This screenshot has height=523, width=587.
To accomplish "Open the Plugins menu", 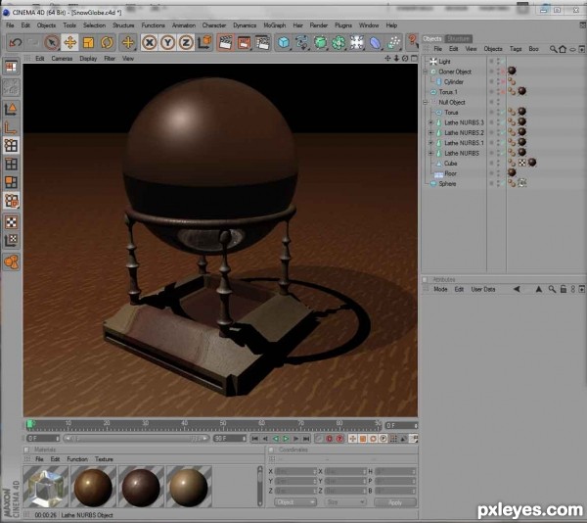I will [343, 25].
